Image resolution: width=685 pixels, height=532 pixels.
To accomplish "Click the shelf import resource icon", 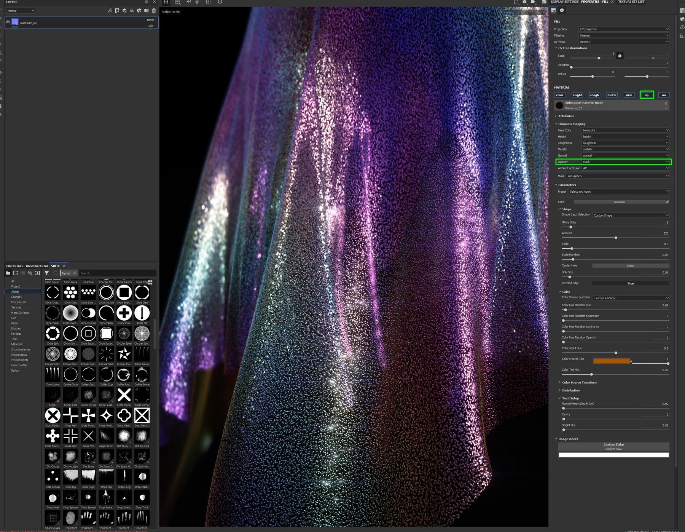I will (x=16, y=273).
